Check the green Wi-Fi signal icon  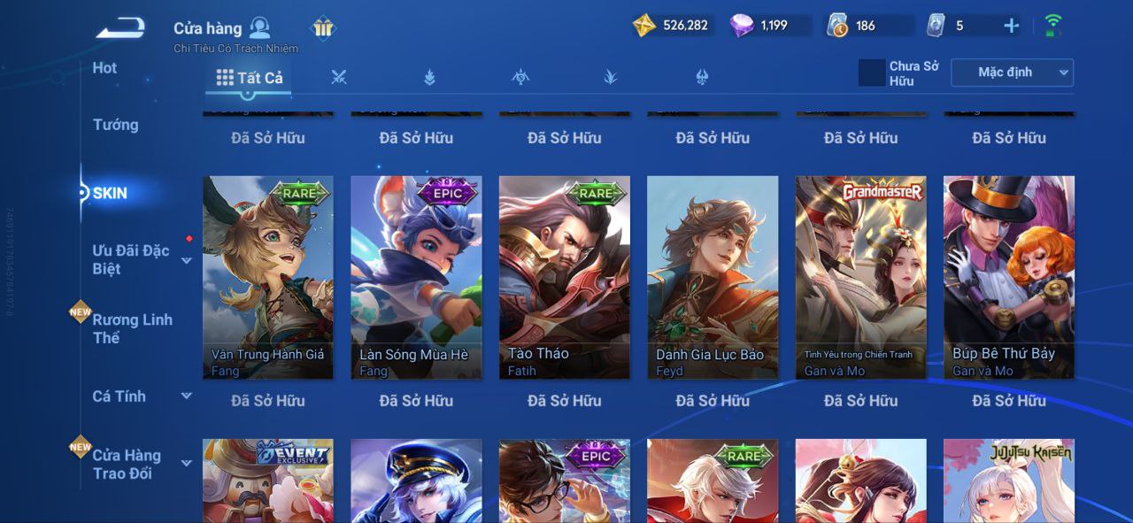(1053, 25)
